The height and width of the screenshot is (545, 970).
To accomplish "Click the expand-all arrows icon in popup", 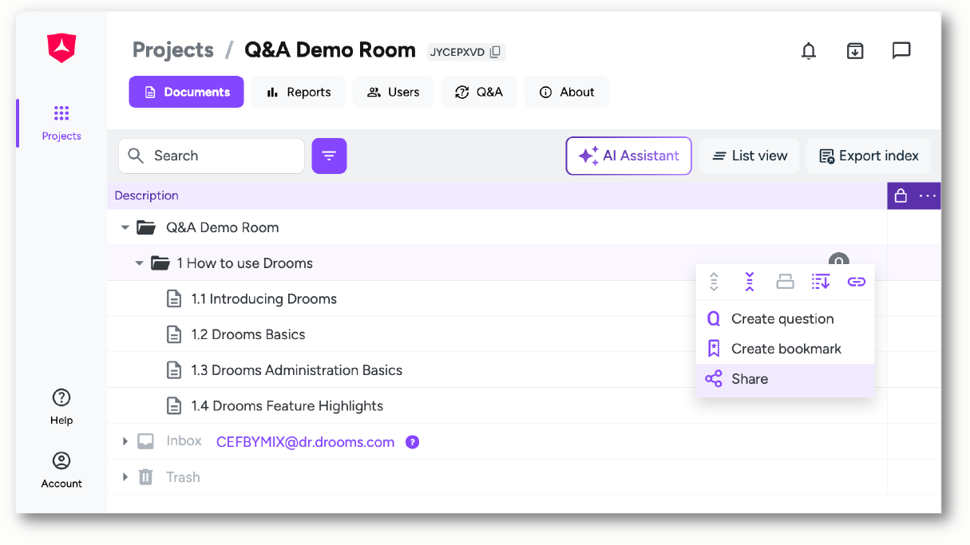I will pyautogui.click(x=714, y=282).
